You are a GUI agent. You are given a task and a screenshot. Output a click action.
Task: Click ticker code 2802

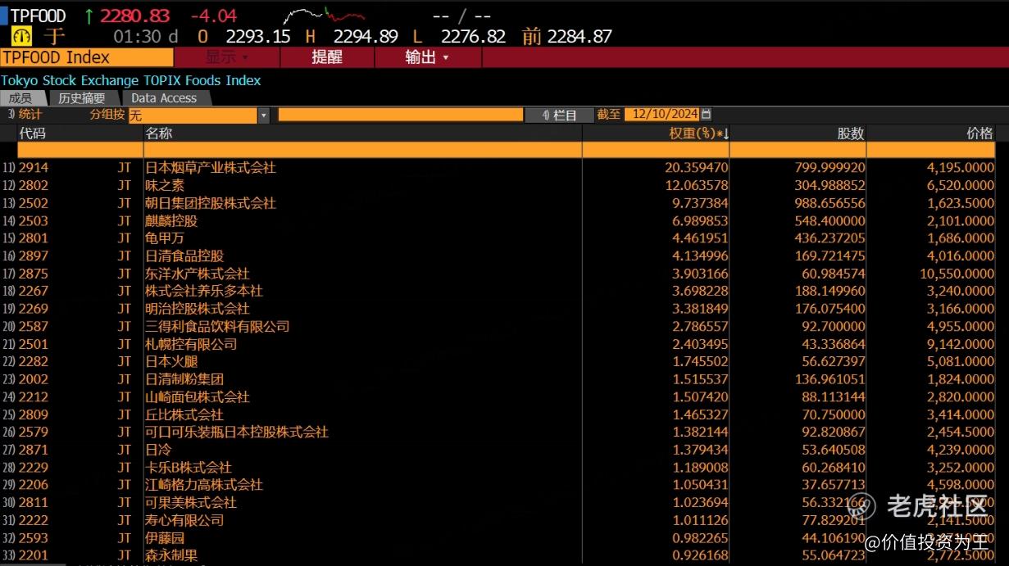[x=34, y=185]
